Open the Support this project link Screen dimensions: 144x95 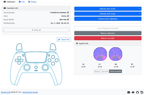click(x=30, y=92)
